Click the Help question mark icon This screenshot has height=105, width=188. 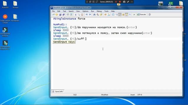pyautogui.click(x=150, y=15)
